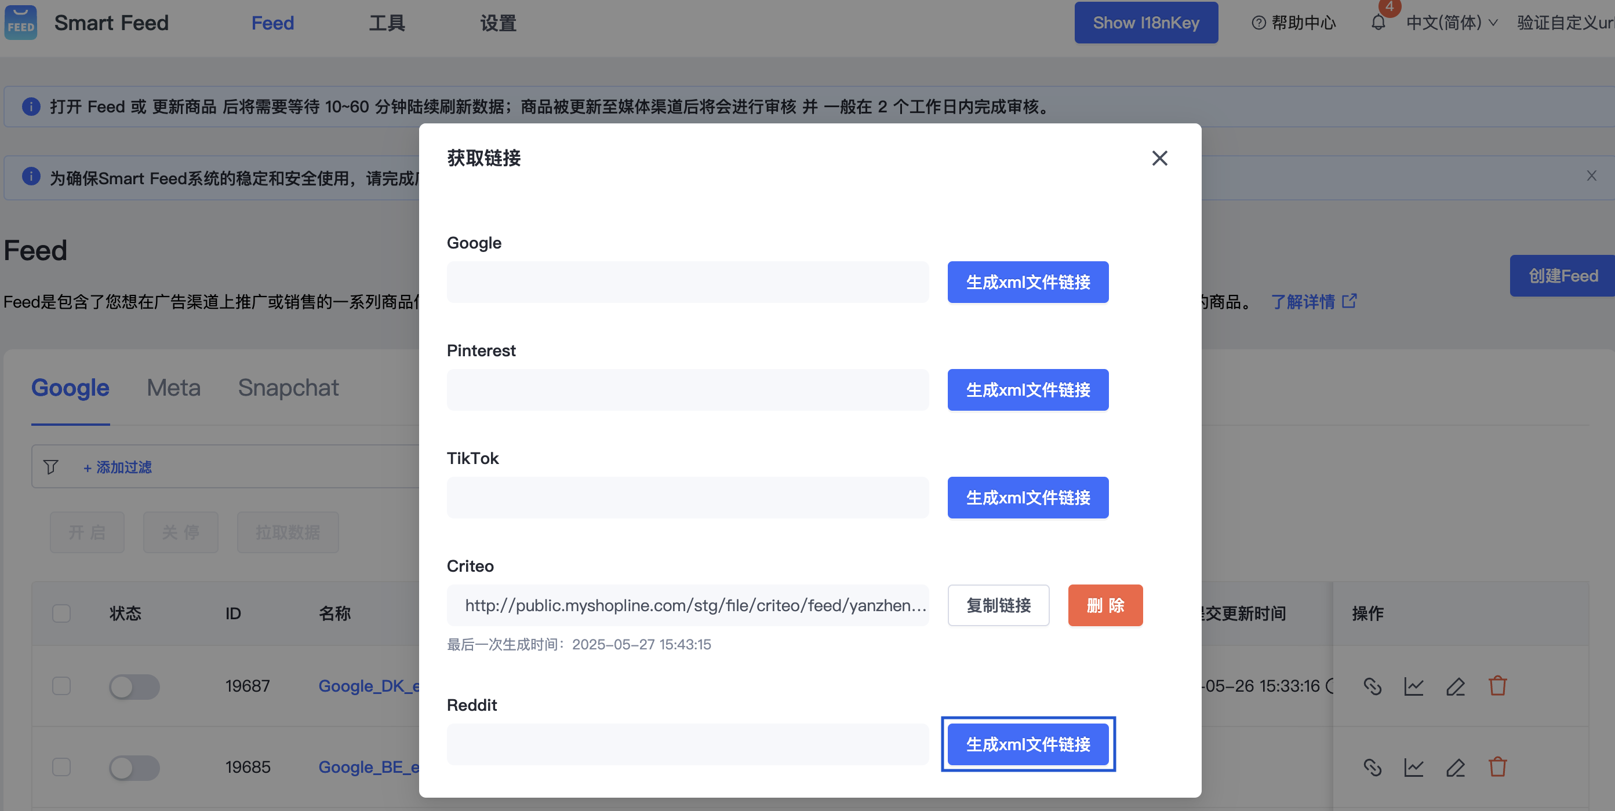Toggle status switch for feed 19685
Image resolution: width=1615 pixels, height=811 pixels.
134,767
